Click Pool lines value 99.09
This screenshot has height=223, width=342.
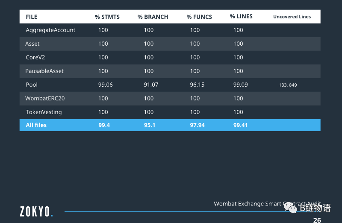click(x=240, y=85)
